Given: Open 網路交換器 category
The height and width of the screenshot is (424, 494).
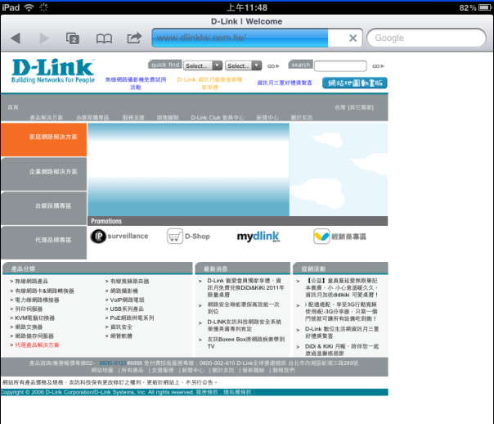Looking at the screenshot, I should [x=29, y=327].
